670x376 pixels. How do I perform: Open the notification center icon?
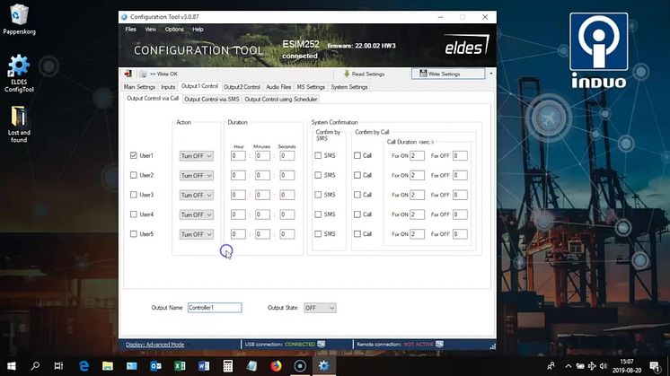pos(654,366)
